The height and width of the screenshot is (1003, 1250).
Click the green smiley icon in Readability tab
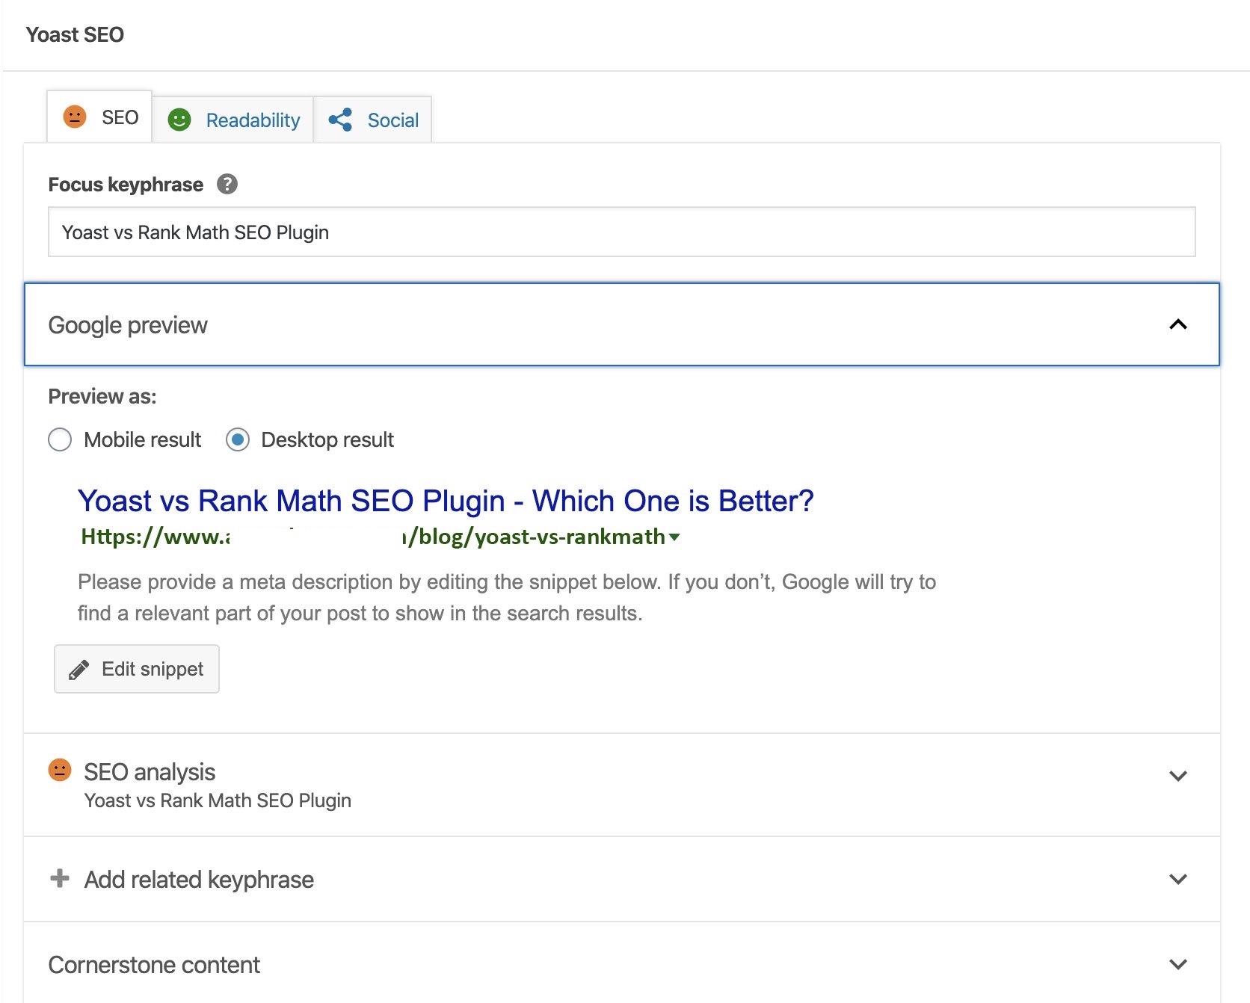click(179, 120)
